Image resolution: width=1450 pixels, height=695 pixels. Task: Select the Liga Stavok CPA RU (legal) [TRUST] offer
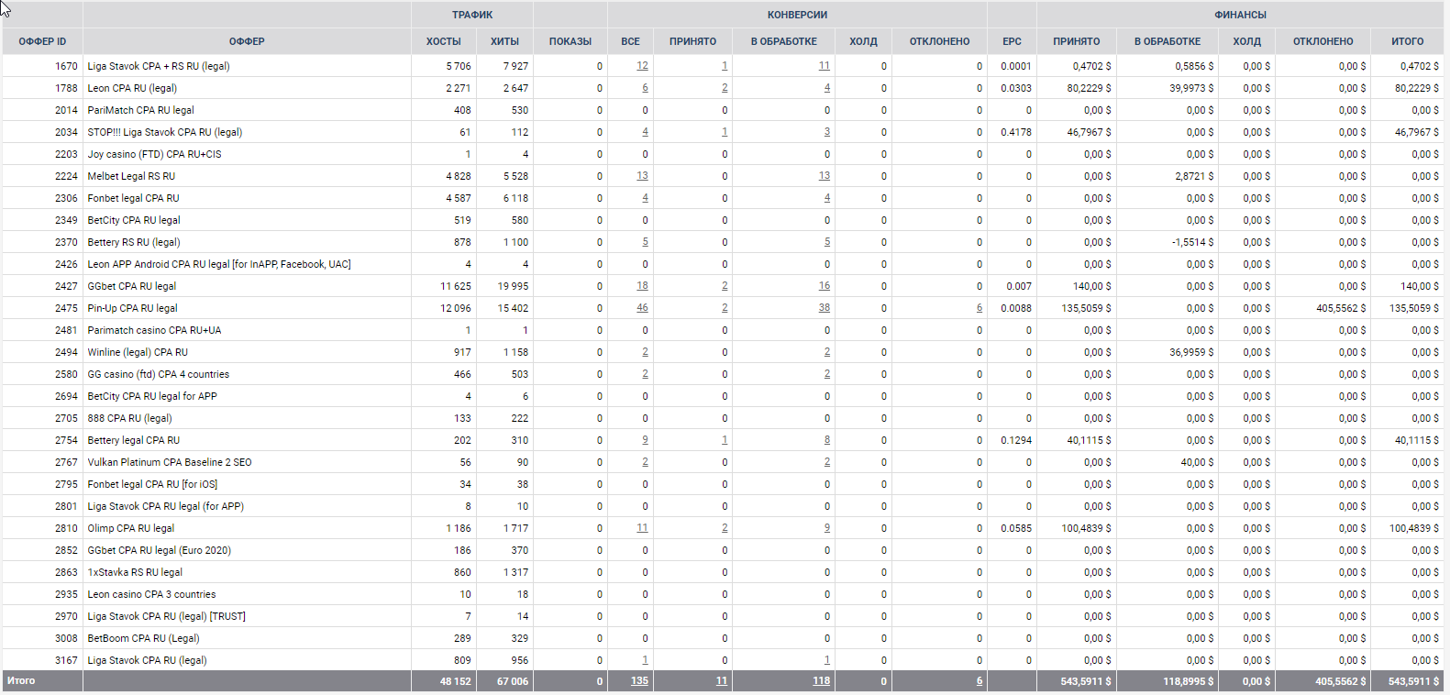click(167, 616)
